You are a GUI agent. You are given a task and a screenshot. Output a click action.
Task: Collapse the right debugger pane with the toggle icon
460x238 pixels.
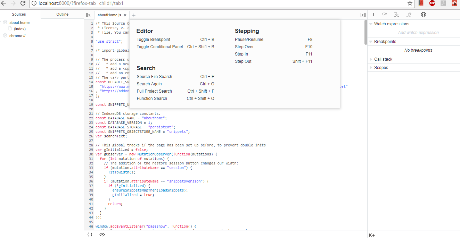(363, 15)
